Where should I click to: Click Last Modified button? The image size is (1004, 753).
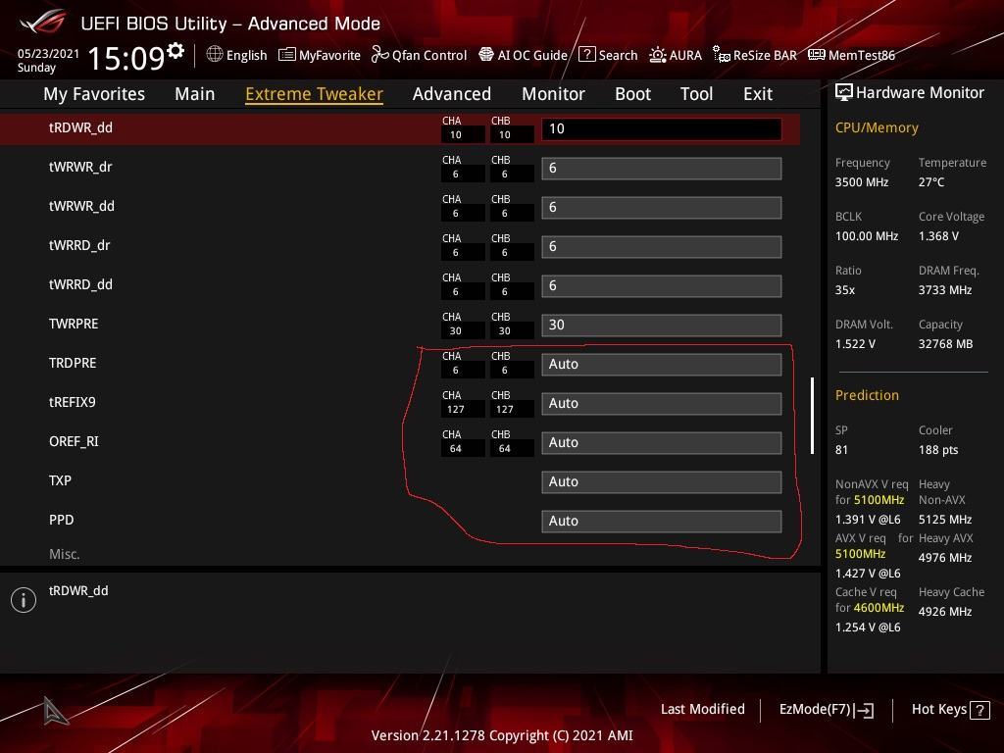tap(702, 710)
